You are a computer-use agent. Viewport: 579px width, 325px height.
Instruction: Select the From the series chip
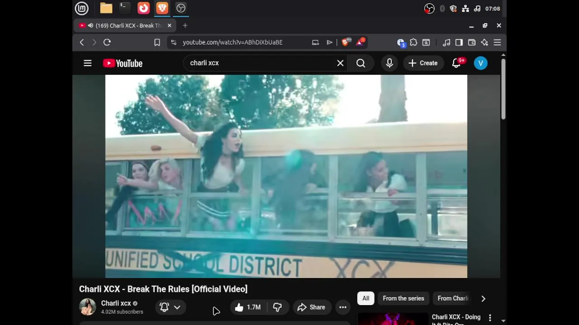click(403, 298)
